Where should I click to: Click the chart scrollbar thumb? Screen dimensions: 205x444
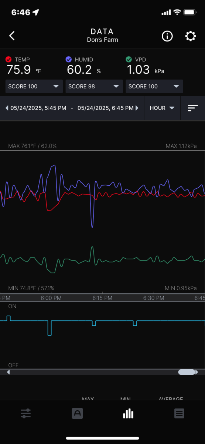187,372
